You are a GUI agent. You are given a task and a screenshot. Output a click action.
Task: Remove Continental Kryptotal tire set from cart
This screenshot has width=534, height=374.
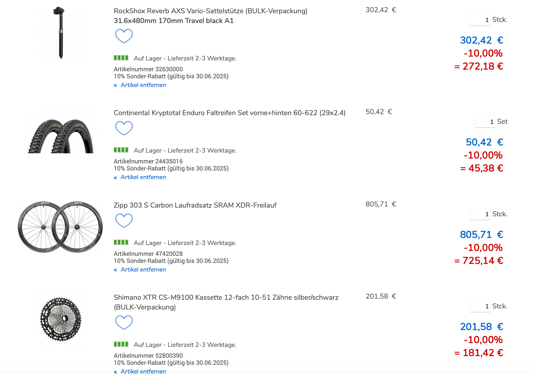[143, 177]
